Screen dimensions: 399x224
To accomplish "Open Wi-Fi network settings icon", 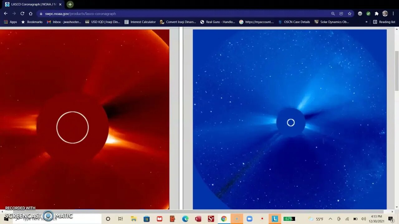I will 347,219.
